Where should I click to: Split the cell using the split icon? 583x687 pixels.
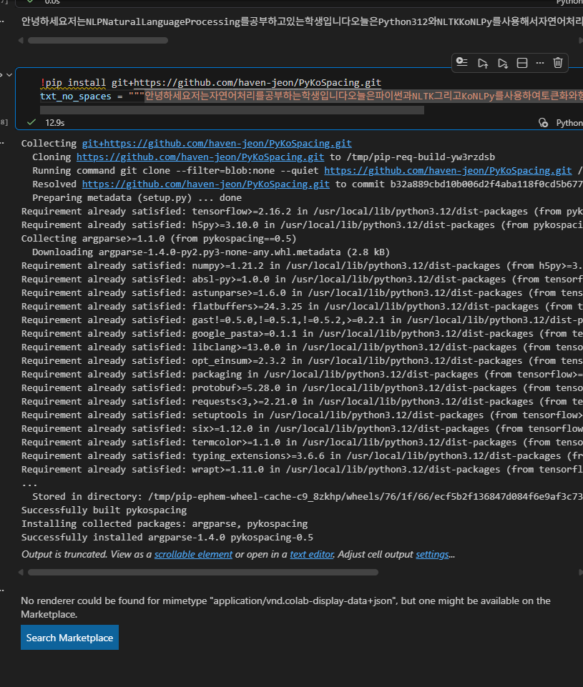(x=522, y=63)
